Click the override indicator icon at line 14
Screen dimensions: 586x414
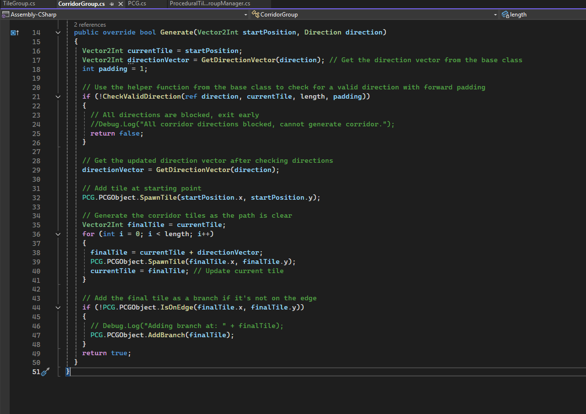[x=14, y=33]
